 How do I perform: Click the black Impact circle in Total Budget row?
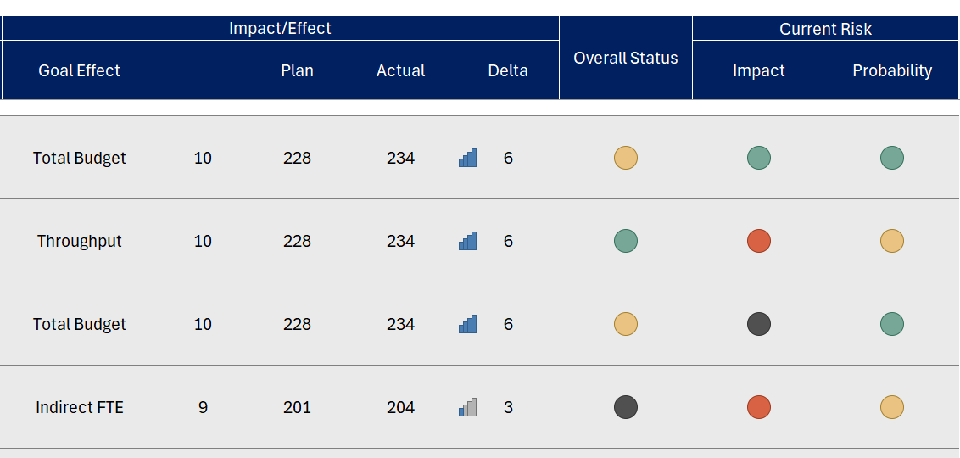pos(759,324)
